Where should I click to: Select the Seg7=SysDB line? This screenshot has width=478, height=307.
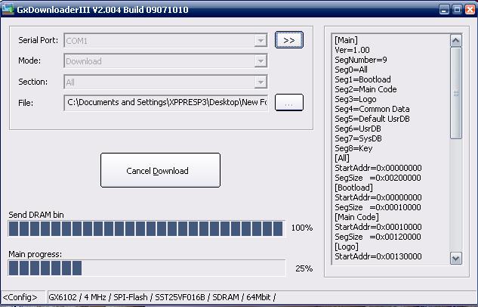tap(358, 138)
